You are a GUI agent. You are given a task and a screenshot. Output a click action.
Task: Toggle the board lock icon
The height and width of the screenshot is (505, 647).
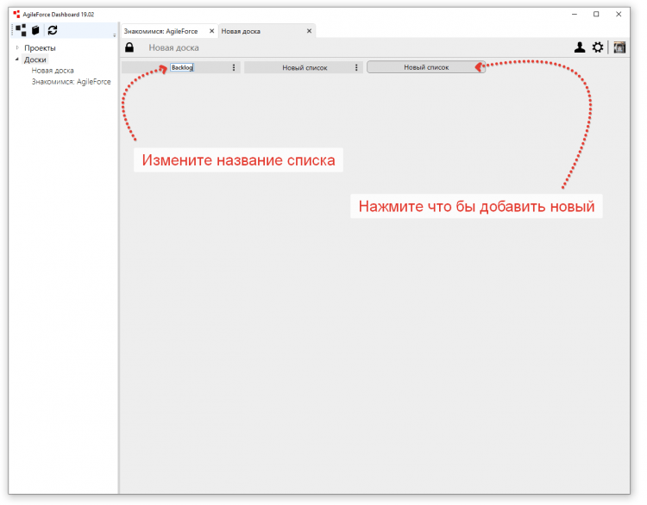(x=129, y=47)
